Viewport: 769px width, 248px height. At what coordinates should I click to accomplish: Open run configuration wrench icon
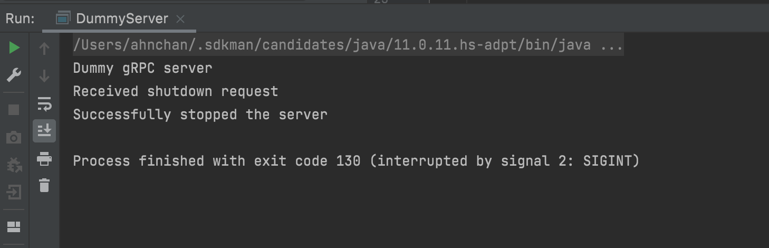coord(14,75)
